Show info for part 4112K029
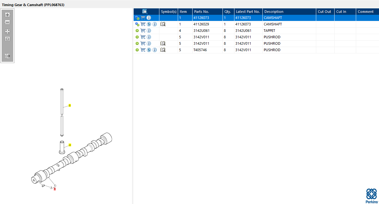Screen dimensions: 379x204 155,24
